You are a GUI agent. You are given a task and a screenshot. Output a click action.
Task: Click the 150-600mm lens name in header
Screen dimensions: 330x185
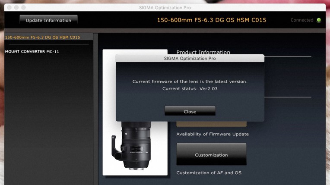pyautogui.click(x=211, y=20)
